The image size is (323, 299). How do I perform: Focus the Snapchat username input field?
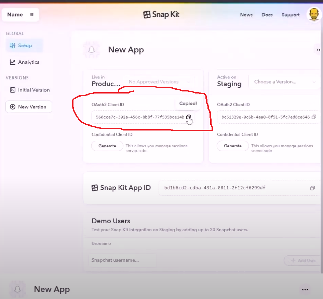(122, 260)
